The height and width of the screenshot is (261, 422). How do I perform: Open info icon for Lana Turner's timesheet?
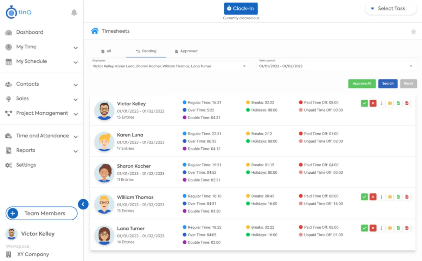[382, 228]
